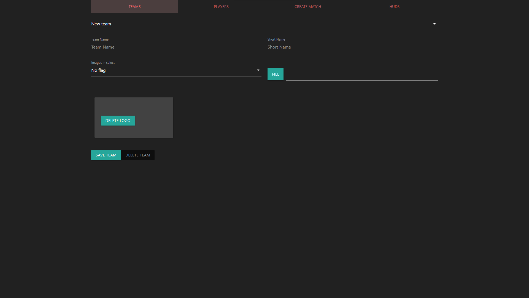Click the Short Name input field
The image size is (529, 298).
[352, 47]
